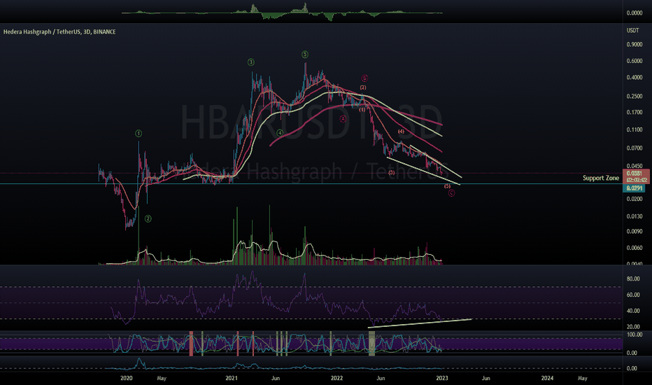The height and width of the screenshot is (385, 652).
Task: Click the 0.0130 price axis label
Action: click(635, 216)
